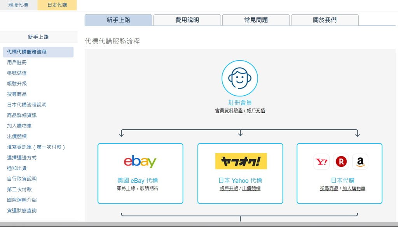Select the 日本代購 top tab

(57, 5)
